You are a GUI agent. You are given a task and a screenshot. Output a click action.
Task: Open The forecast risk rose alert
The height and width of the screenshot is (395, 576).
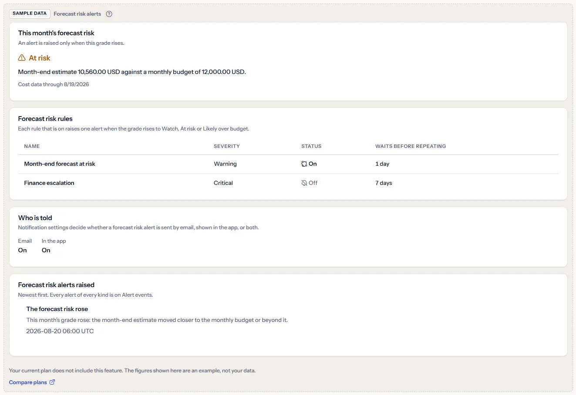tap(57, 309)
